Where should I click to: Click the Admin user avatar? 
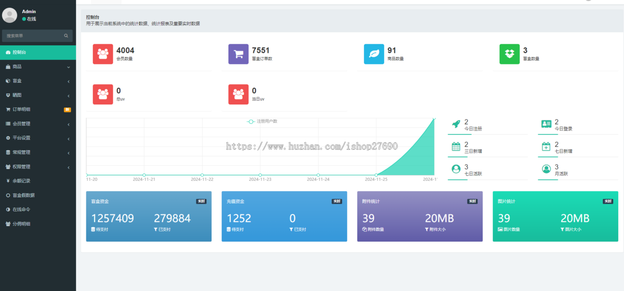pos(10,15)
